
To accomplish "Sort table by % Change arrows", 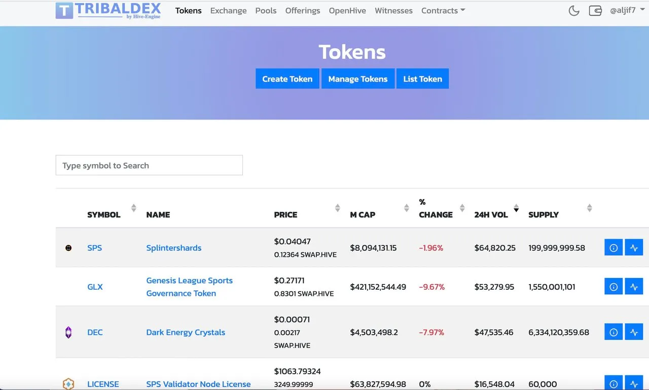I will pyautogui.click(x=462, y=208).
